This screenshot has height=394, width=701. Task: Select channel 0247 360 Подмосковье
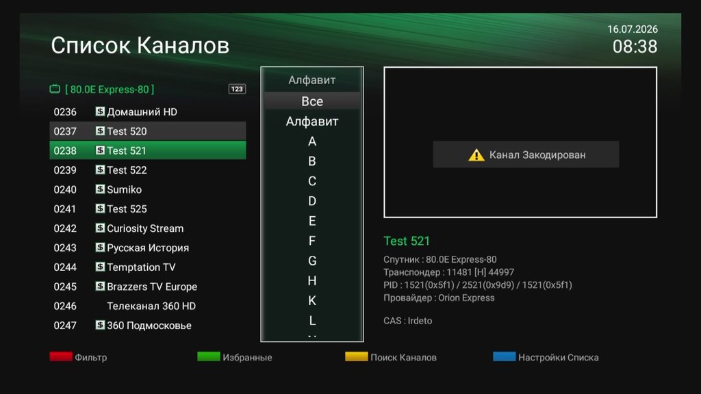[x=148, y=325]
